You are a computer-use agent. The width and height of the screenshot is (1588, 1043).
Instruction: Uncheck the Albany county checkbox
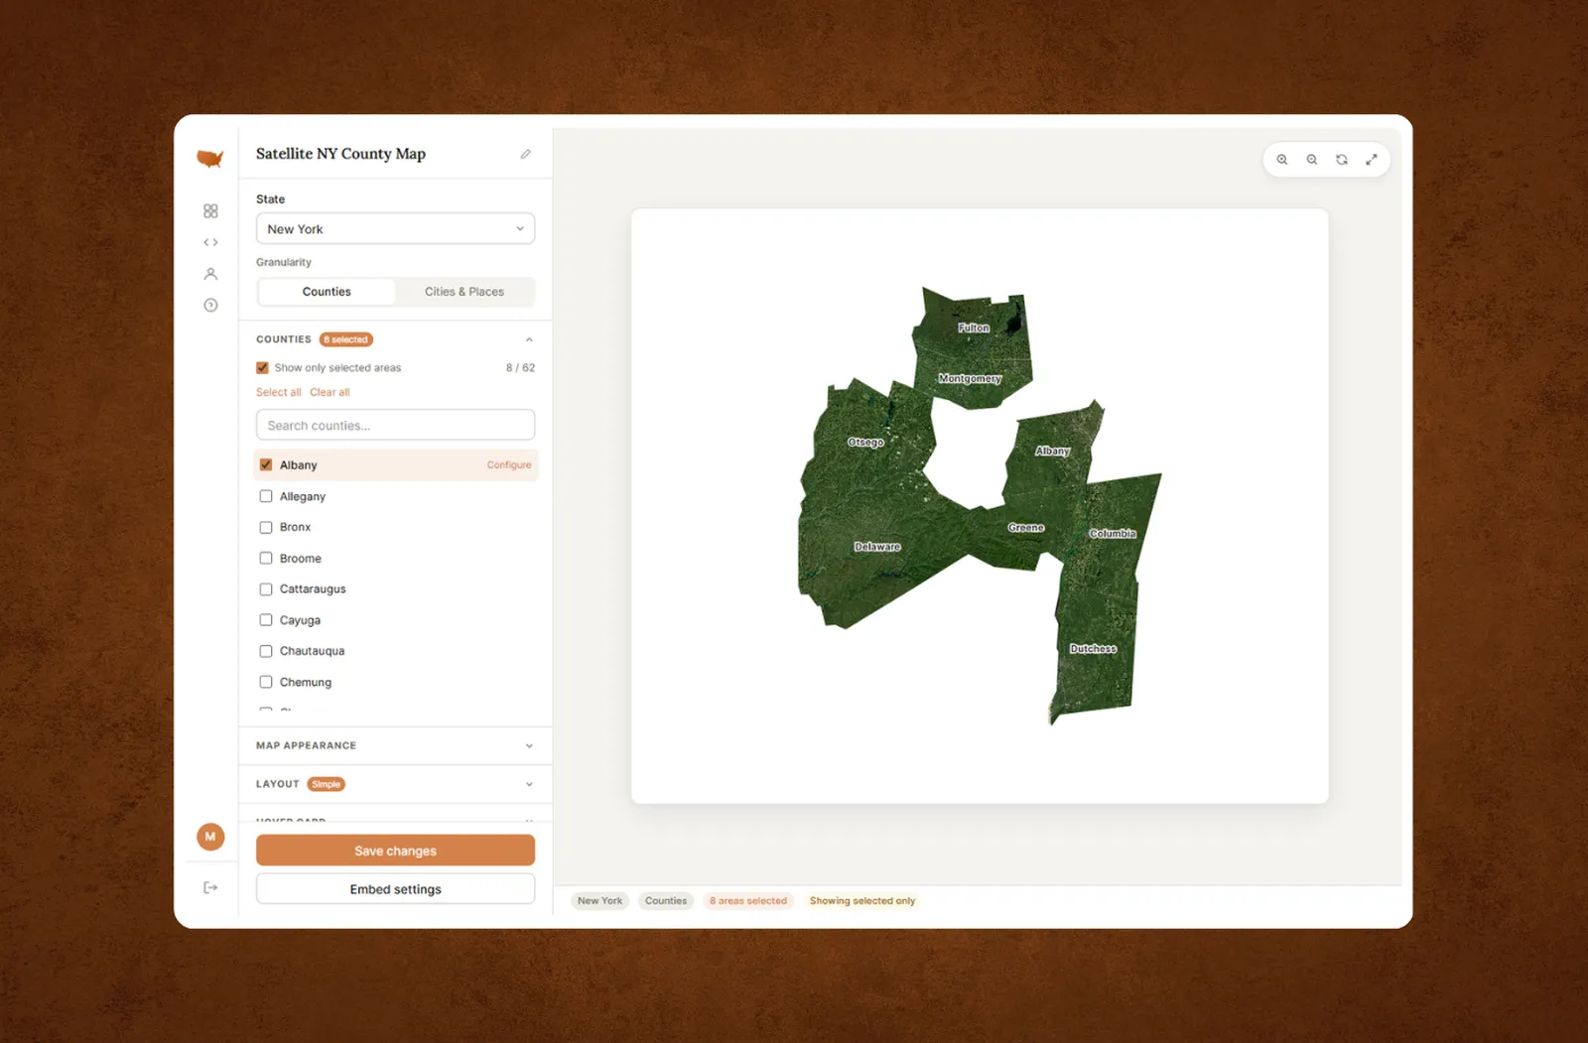(x=266, y=464)
